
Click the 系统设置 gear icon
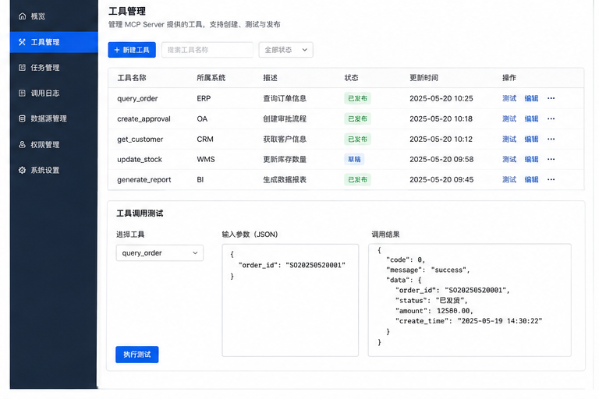(x=22, y=170)
